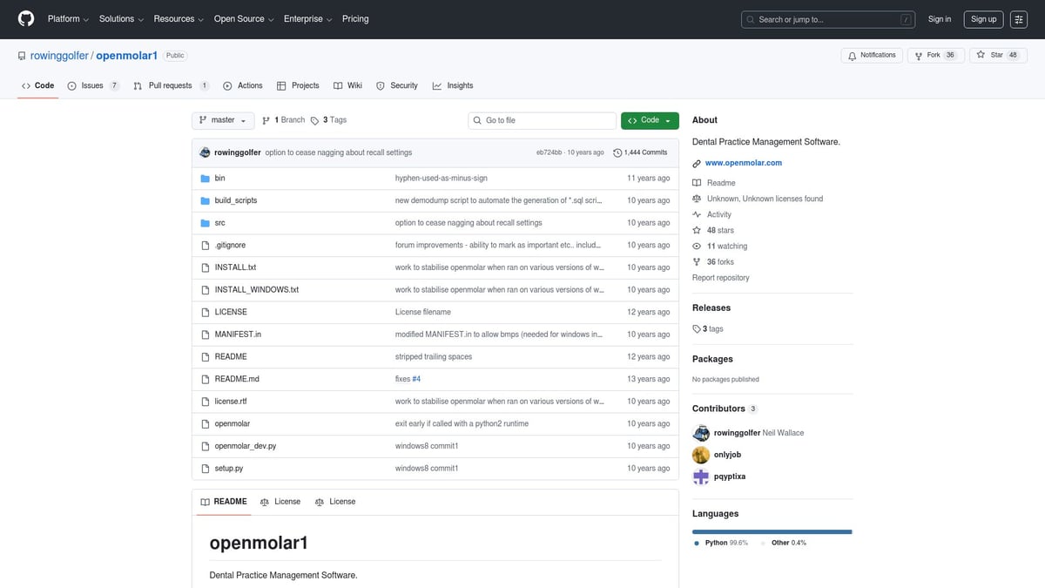Click the Sign up button

click(x=983, y=19)
